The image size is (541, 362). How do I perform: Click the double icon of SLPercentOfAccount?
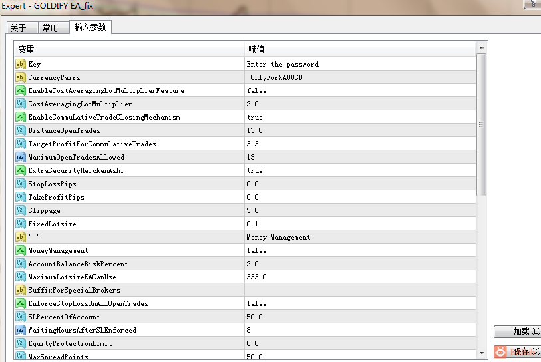coord(21,317)
